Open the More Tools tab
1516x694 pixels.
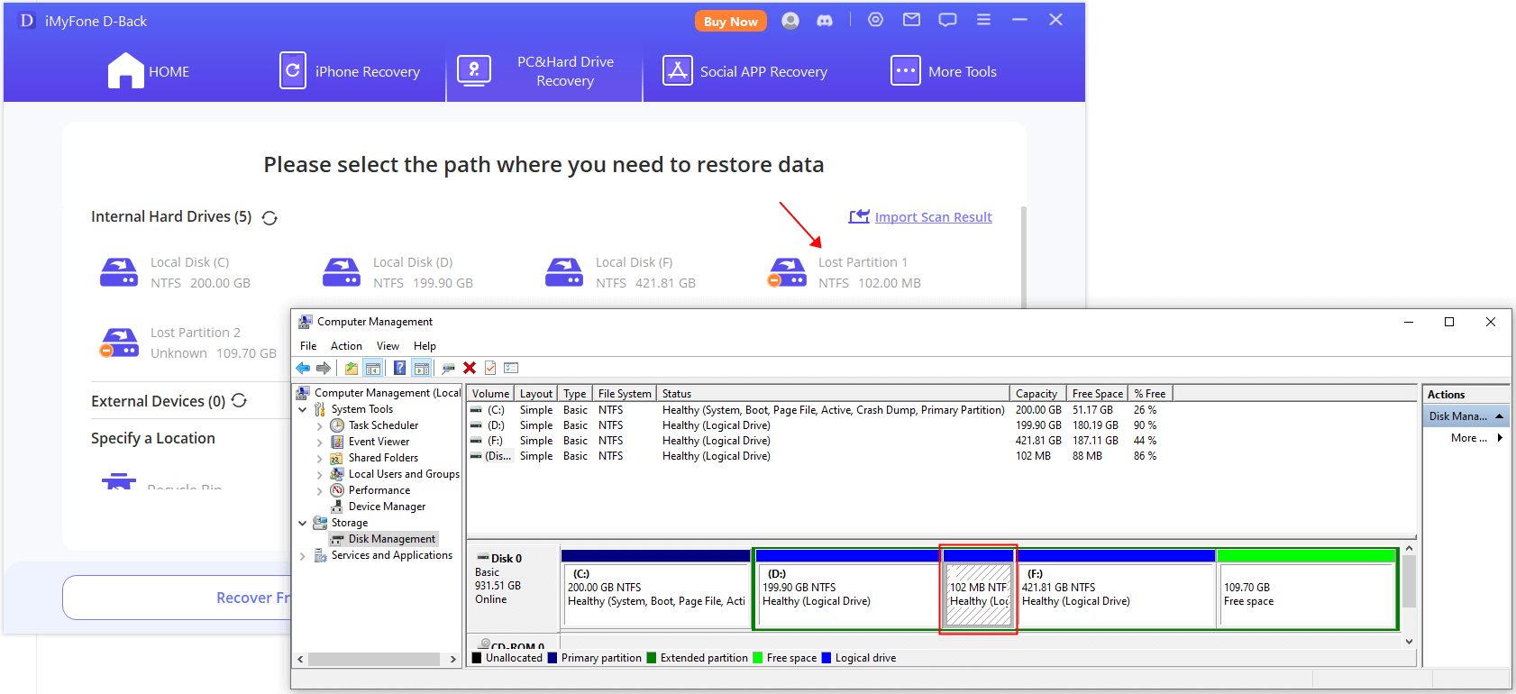[x=944, y=71]
